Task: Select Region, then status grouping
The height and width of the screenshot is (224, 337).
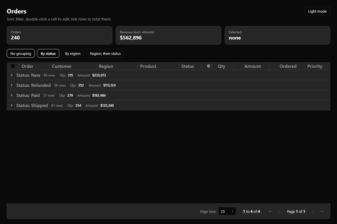Action: (105, 53)
